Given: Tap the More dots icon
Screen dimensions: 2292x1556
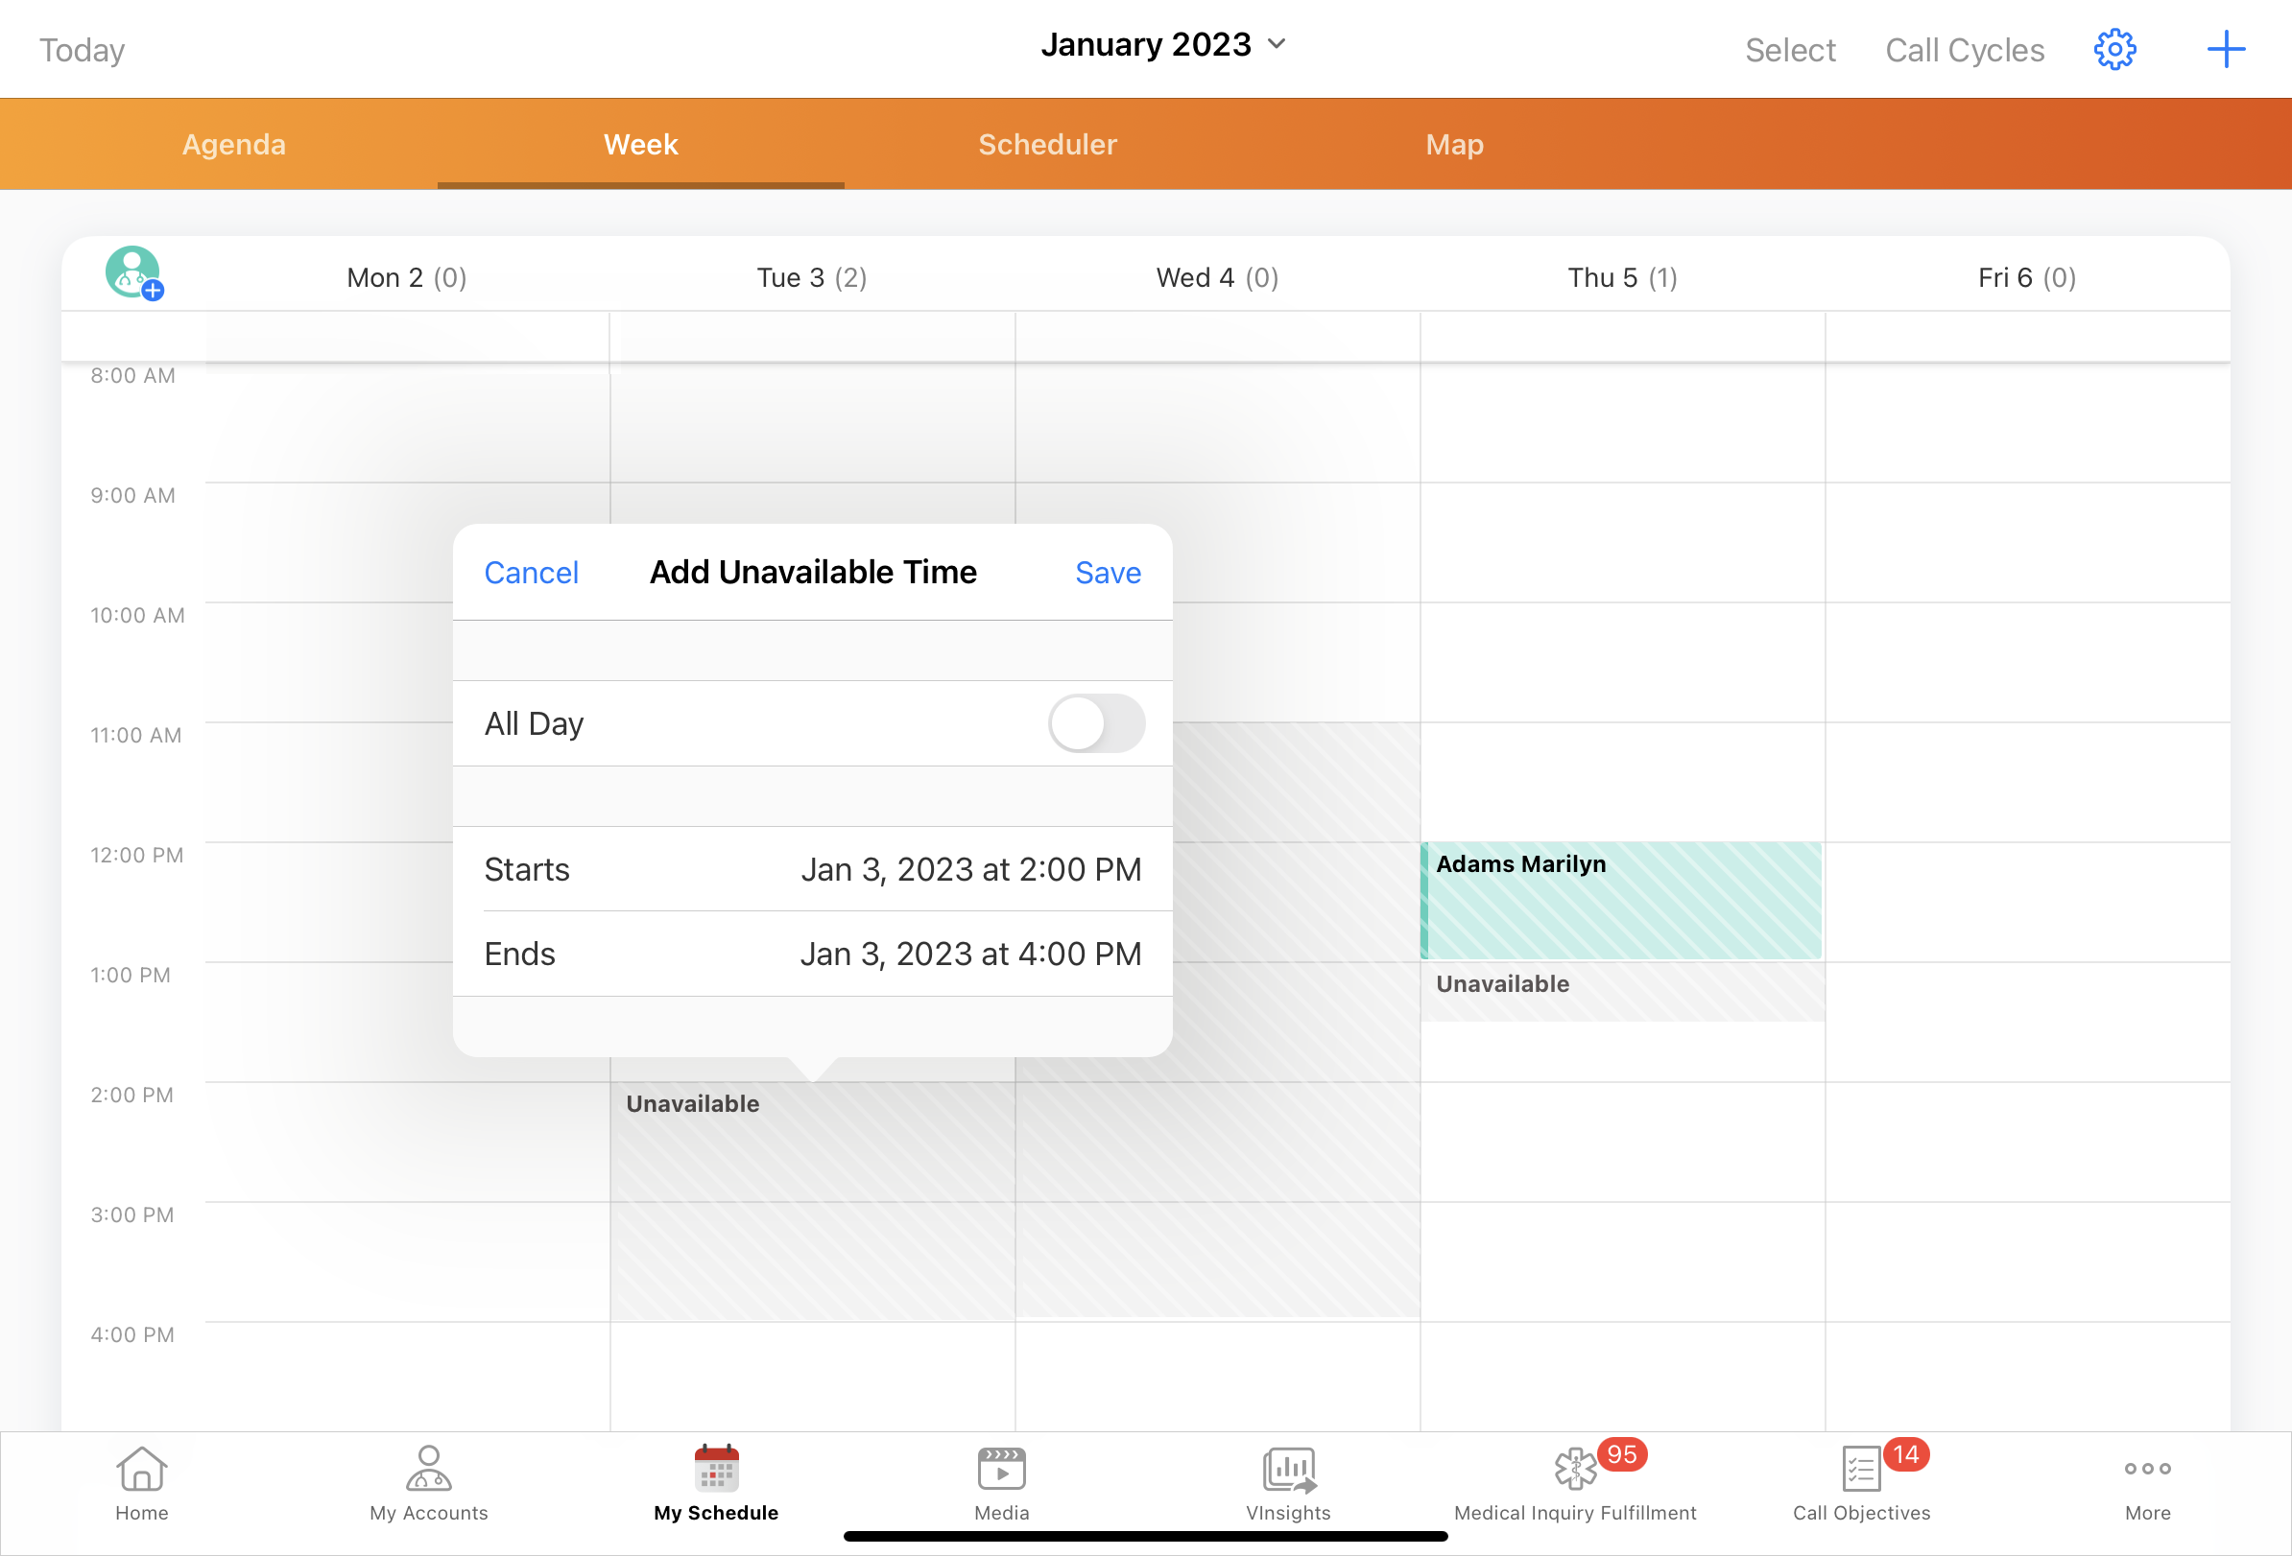Looking at the screenshot, I should [2147, 1481].
